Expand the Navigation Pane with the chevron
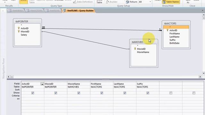The image size is (205, 115). tap(3, 11)
